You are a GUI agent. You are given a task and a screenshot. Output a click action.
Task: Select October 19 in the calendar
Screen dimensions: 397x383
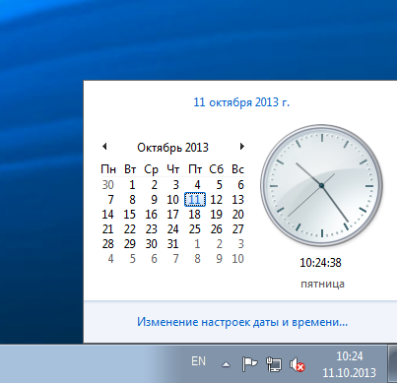tap(217, 215)
